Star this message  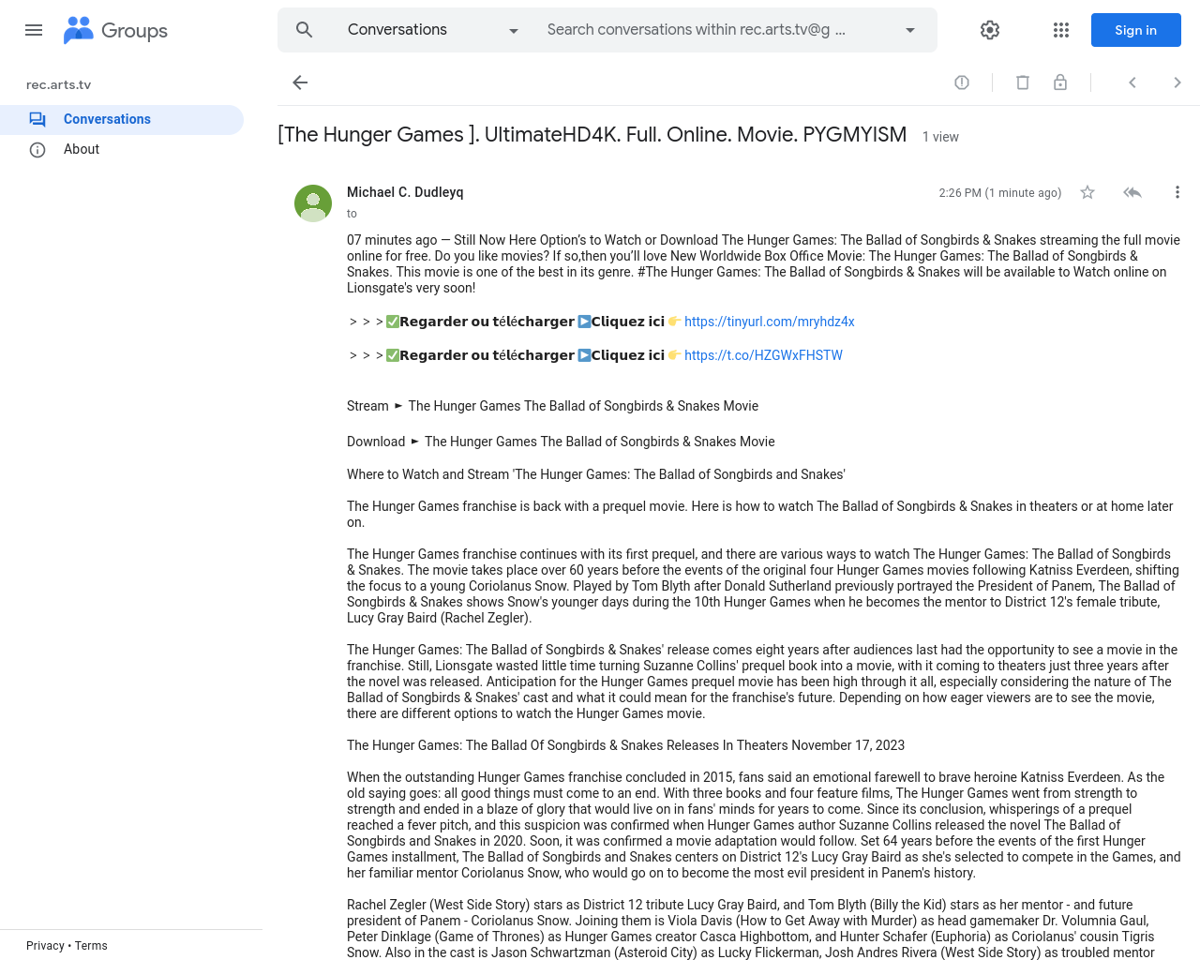coord(1087,192)
